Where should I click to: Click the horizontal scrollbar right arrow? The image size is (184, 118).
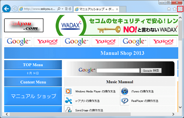coord(173,114)
